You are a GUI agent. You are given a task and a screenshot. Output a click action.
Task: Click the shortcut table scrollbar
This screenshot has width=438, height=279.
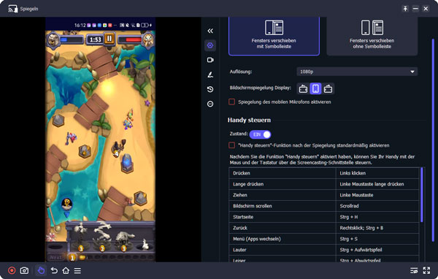point(421,195)
